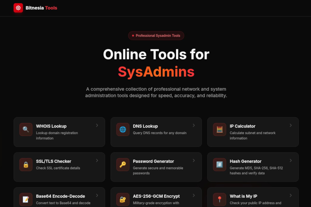Click 'Military-grade encryption with' description text
311x207 pixels.
coord(156,203)
